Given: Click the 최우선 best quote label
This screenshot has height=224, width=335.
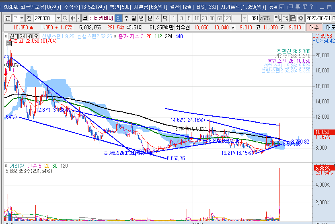Looking at the screenshot, I should (x=183, y=27).
